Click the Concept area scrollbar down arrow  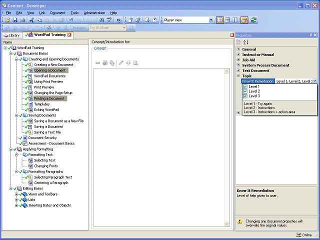point(226,224)
